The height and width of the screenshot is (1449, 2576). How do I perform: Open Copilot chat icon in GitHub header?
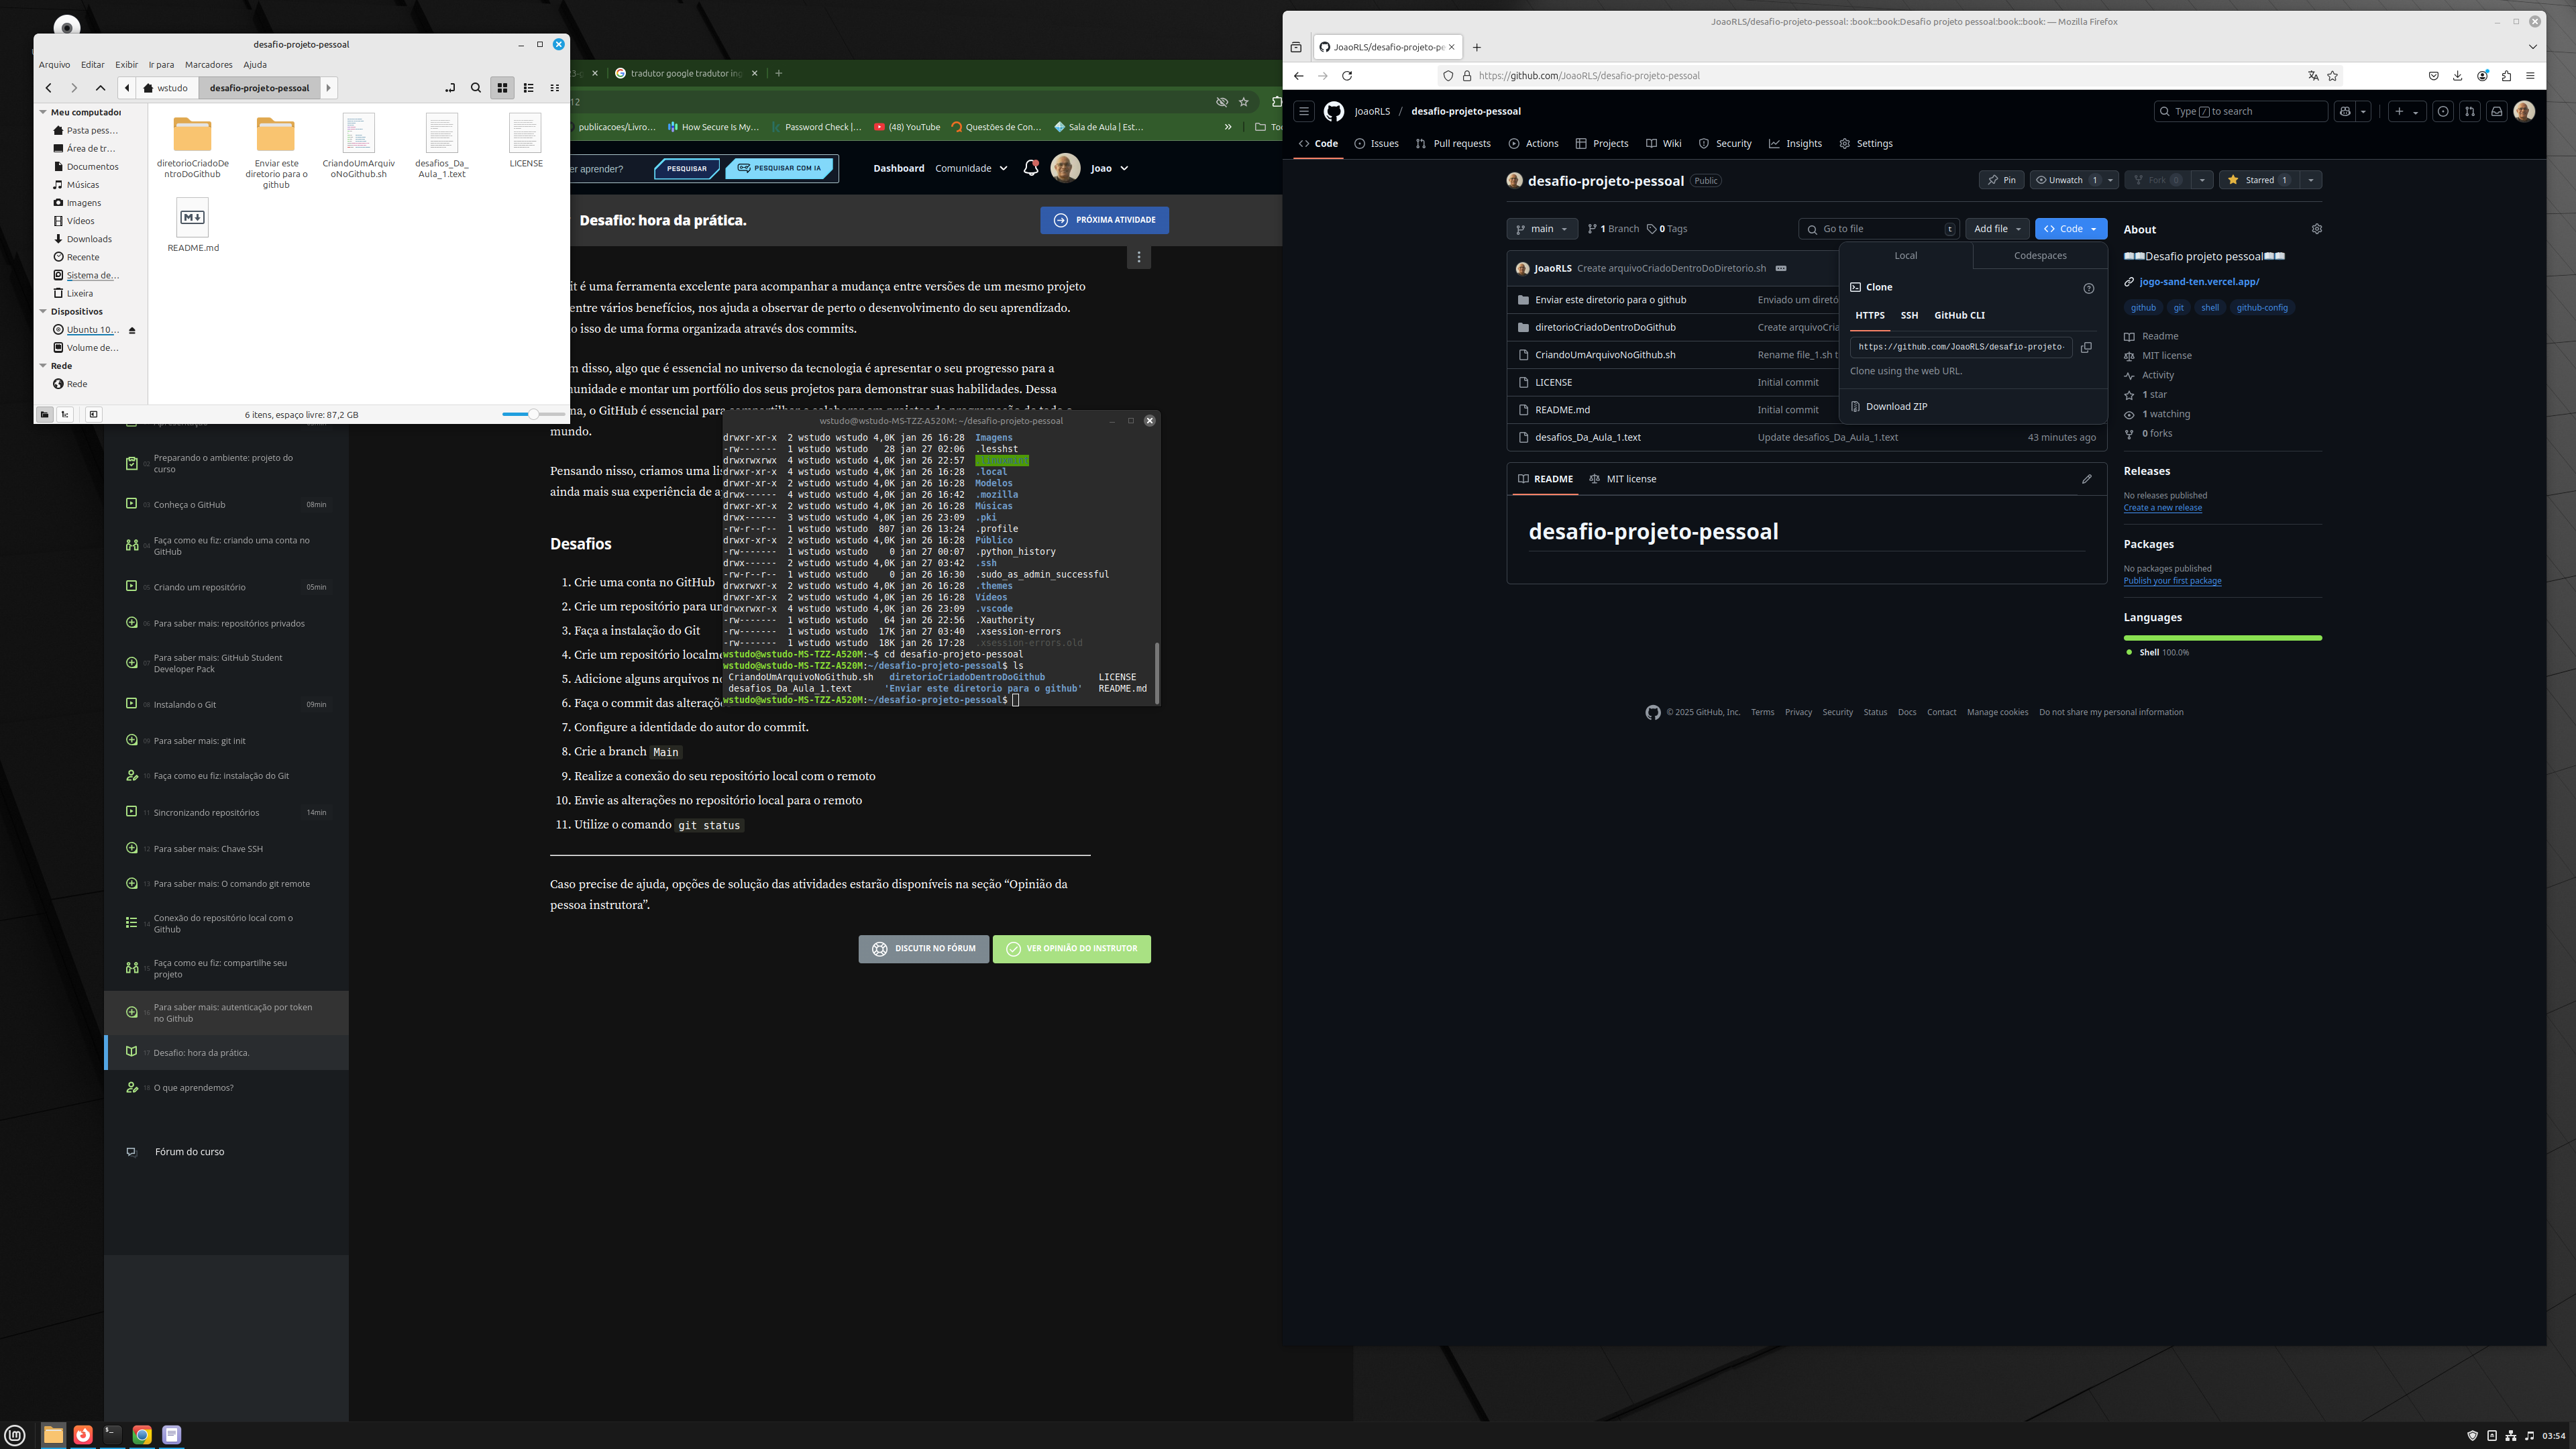[x=2344, y=111]
